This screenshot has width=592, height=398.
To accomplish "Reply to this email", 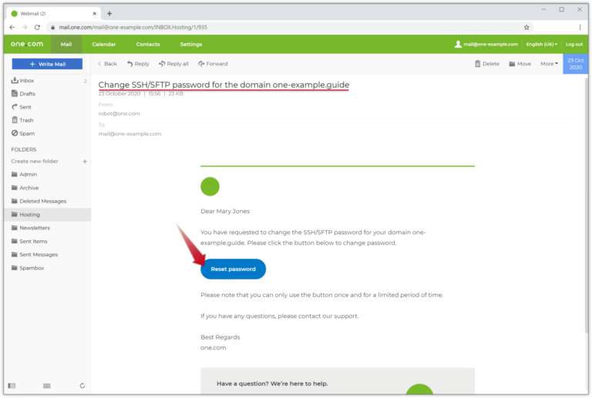I will [138, 64].
